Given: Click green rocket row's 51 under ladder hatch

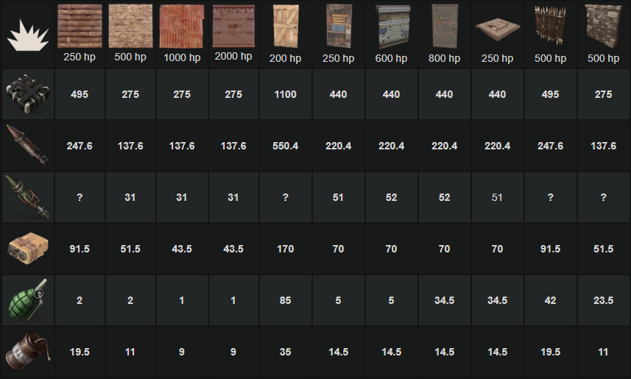Looking at the screenshot, I should point(498,197).
